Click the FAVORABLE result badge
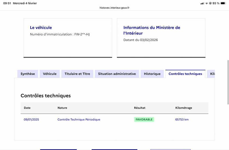Viewport: 229px width, 150px height. click(144, 119)
